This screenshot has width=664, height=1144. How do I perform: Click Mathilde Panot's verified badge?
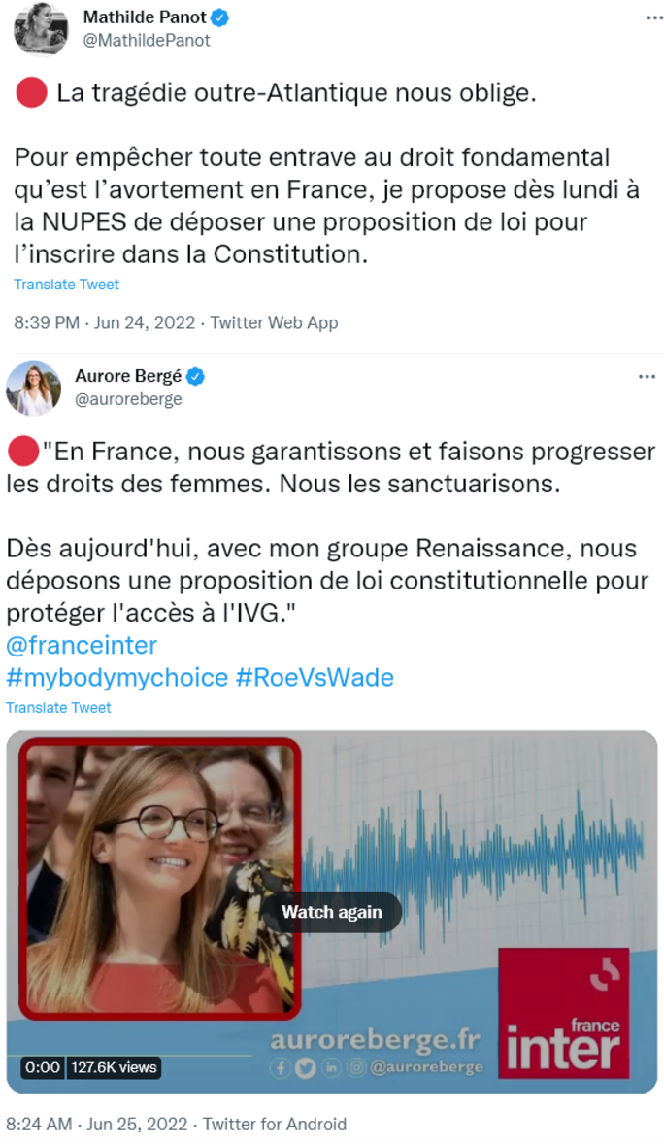[x=219, y=17]
